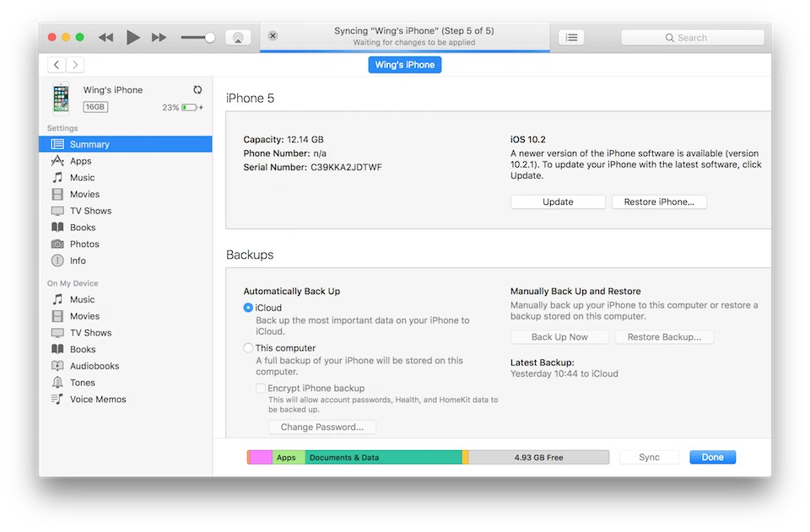
Task: Select Summary in Settings sidebar
Action: tap(126, 144)
